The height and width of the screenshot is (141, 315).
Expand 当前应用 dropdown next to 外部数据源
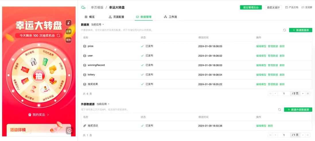(103, 104)
